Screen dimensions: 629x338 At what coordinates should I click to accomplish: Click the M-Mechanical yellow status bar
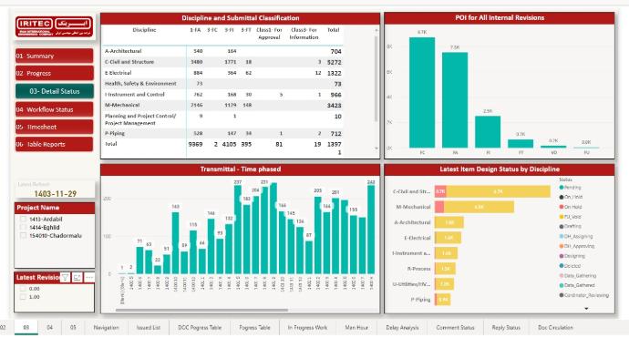(479, 207)
